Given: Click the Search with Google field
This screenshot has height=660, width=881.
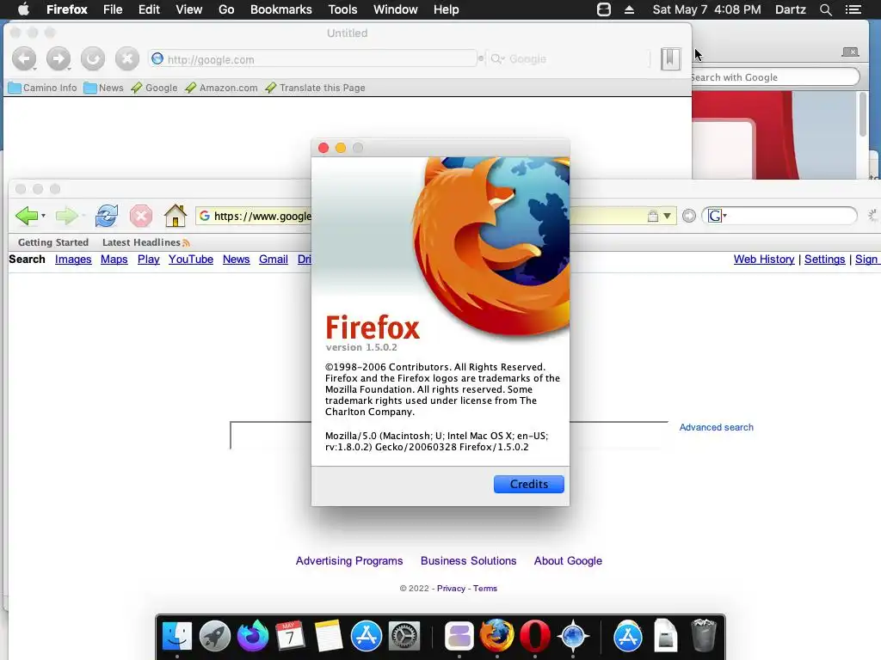Looking at the screenshot, I should pos(775,76).
